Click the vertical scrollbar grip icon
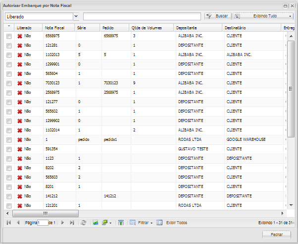 pyautogui.click(x=291, y=89)
